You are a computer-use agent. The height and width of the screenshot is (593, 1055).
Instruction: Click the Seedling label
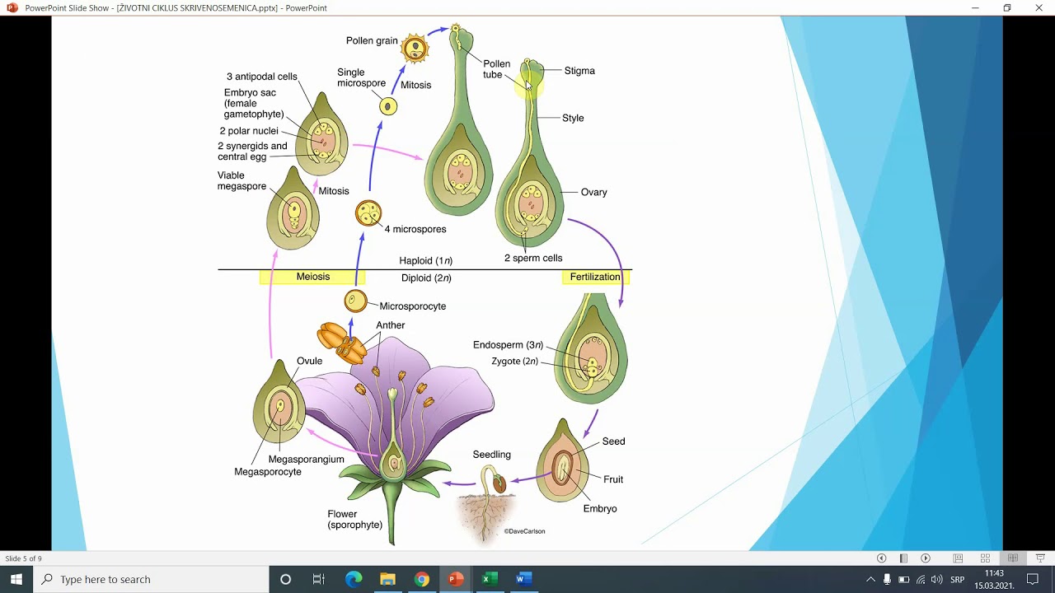492,455
